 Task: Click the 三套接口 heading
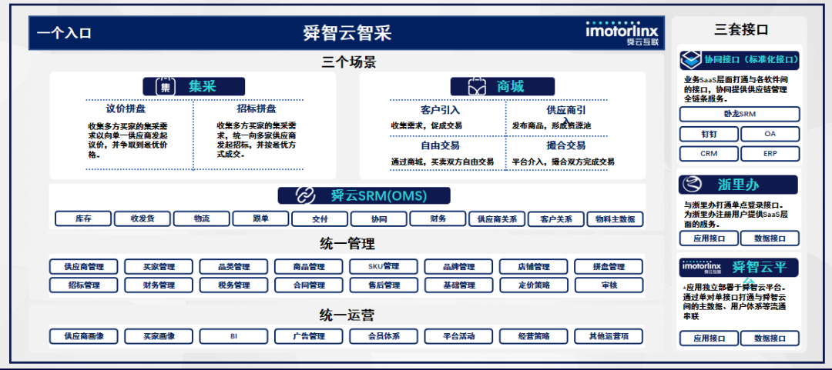[x=741, y=30]
